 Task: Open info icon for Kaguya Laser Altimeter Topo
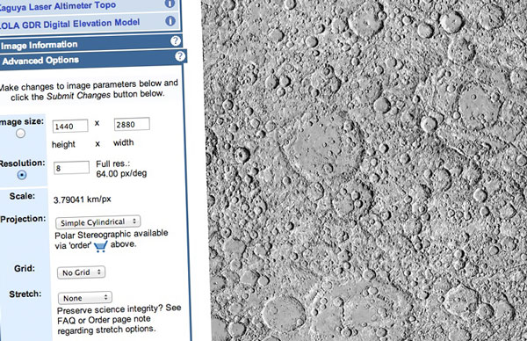[170, 3]
